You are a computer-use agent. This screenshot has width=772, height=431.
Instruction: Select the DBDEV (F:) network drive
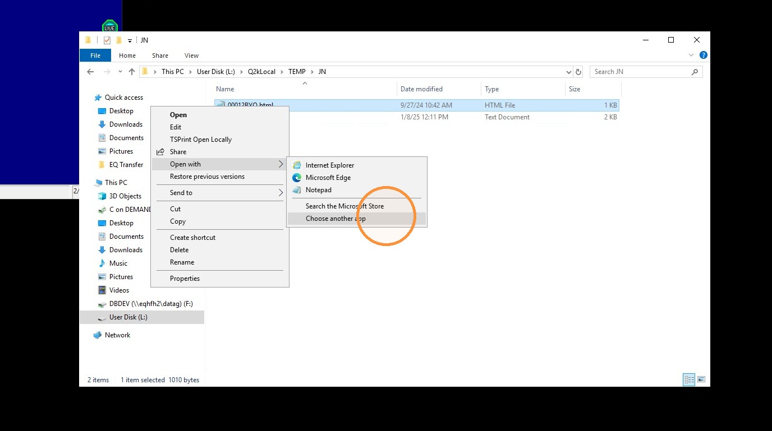151,304
